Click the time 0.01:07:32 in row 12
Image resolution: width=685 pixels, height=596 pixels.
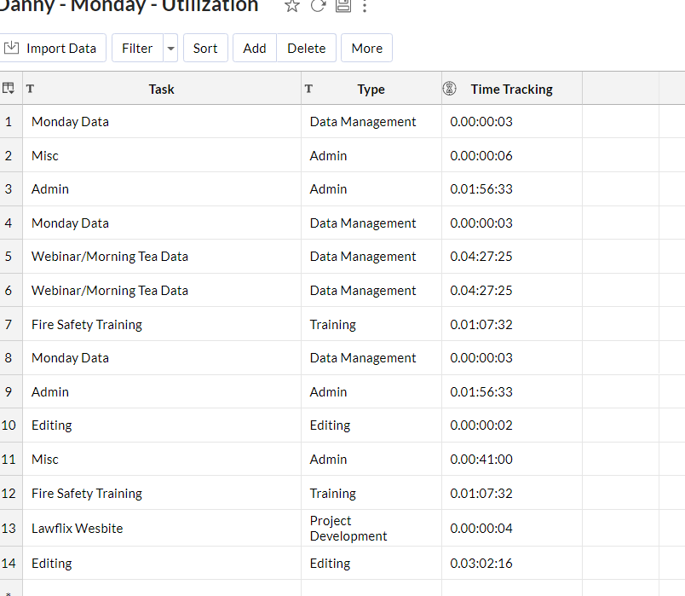click(x=481, y=493)
